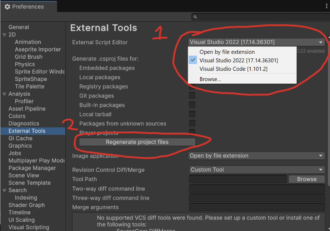Collapse the Search section in the sidebar
This screenshot has height=231, width=330.
tap(4, 190)
